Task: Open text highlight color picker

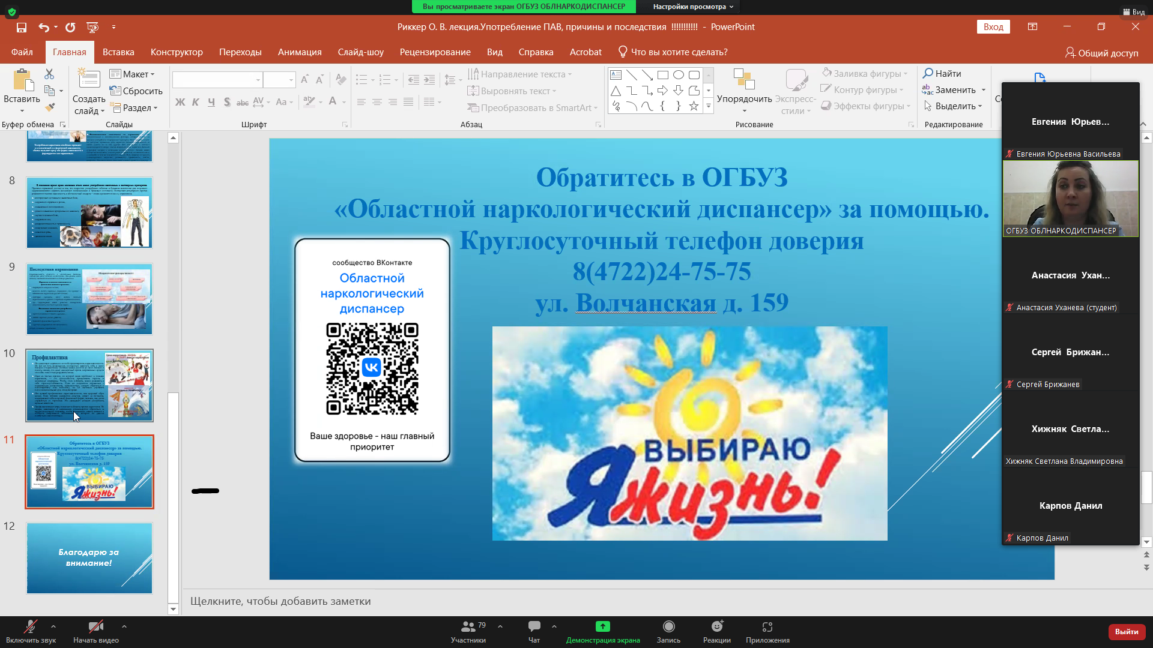Action: (309, 102)
